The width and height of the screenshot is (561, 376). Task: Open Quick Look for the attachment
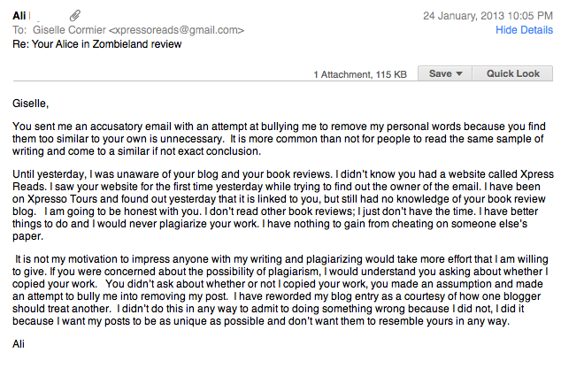tap(512, 73)
